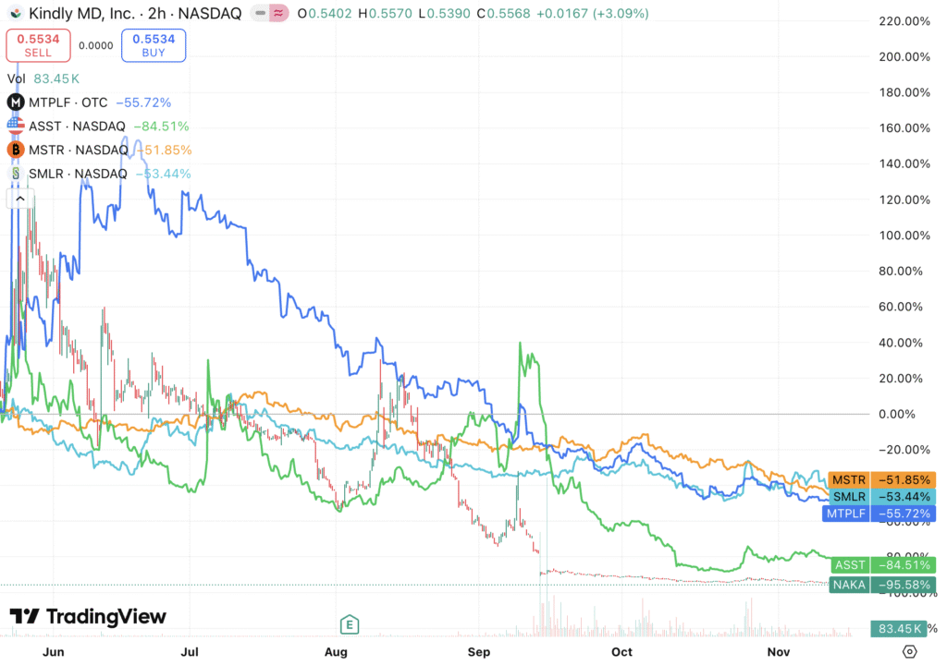Open chart settings via the gear icon
The width and height of the screenshot is (947, 665).
coord(909,650)
